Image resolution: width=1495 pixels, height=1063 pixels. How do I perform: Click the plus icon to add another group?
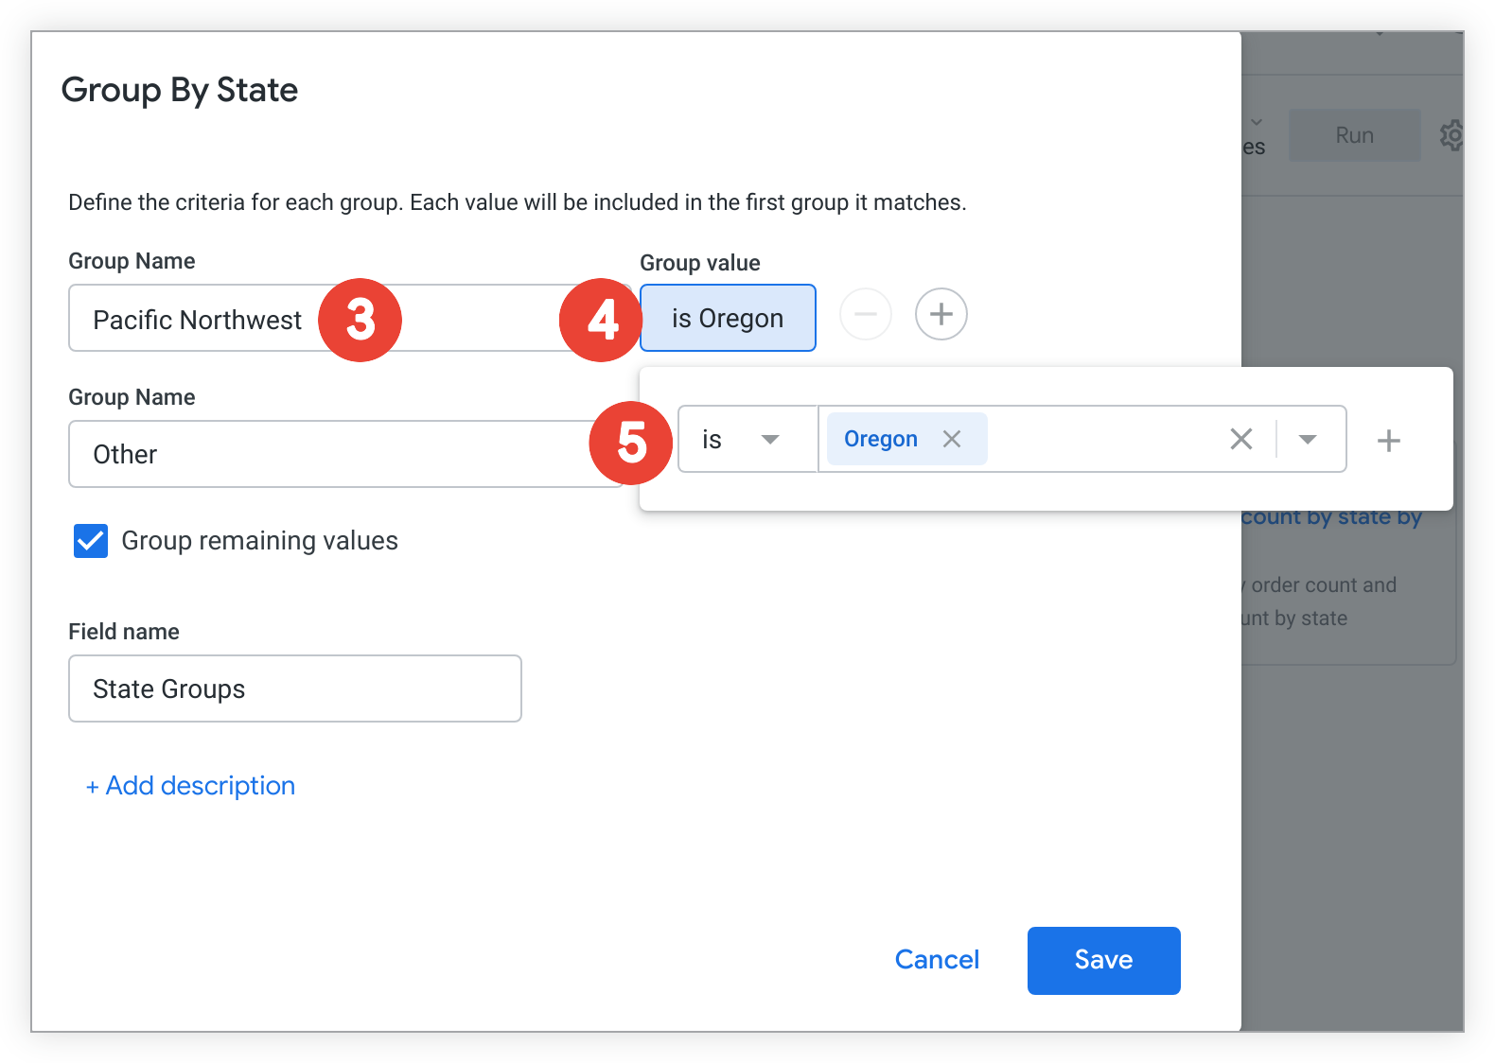click(x=941, y=314)
